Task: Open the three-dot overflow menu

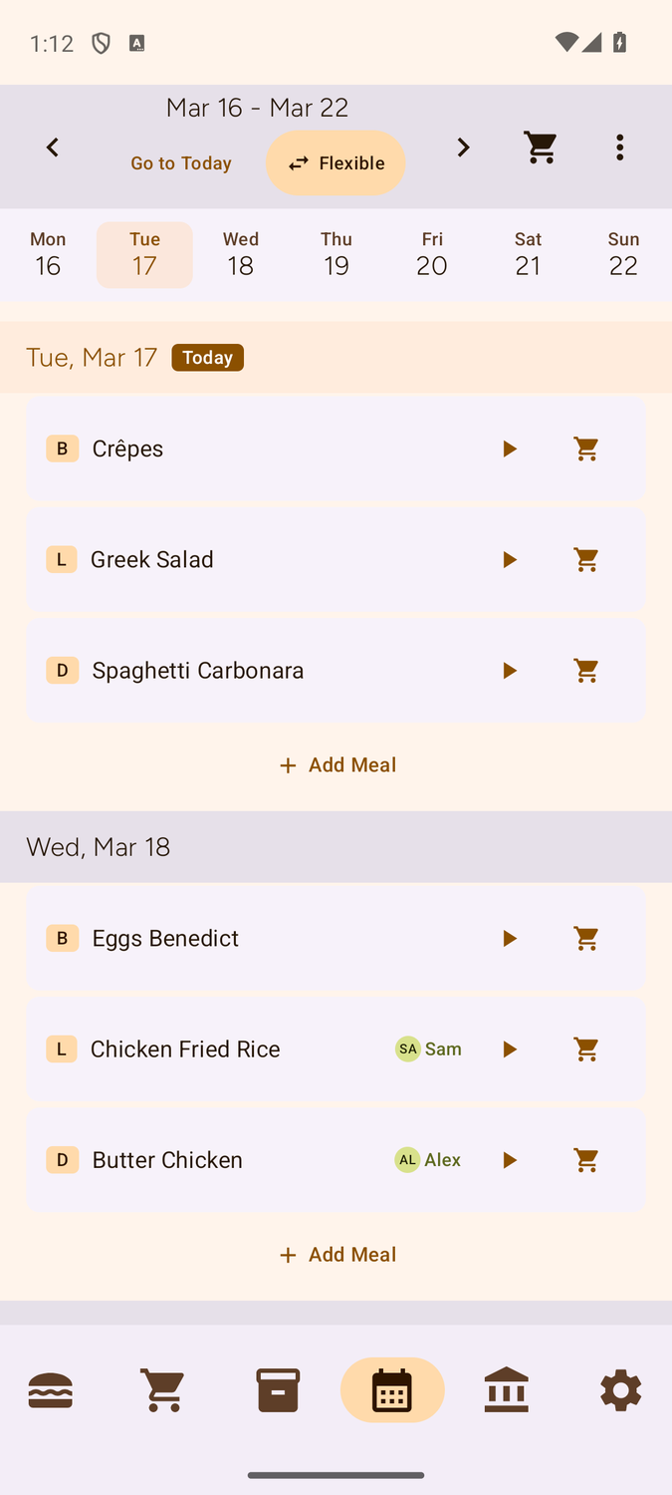Action: pos(619,147)
